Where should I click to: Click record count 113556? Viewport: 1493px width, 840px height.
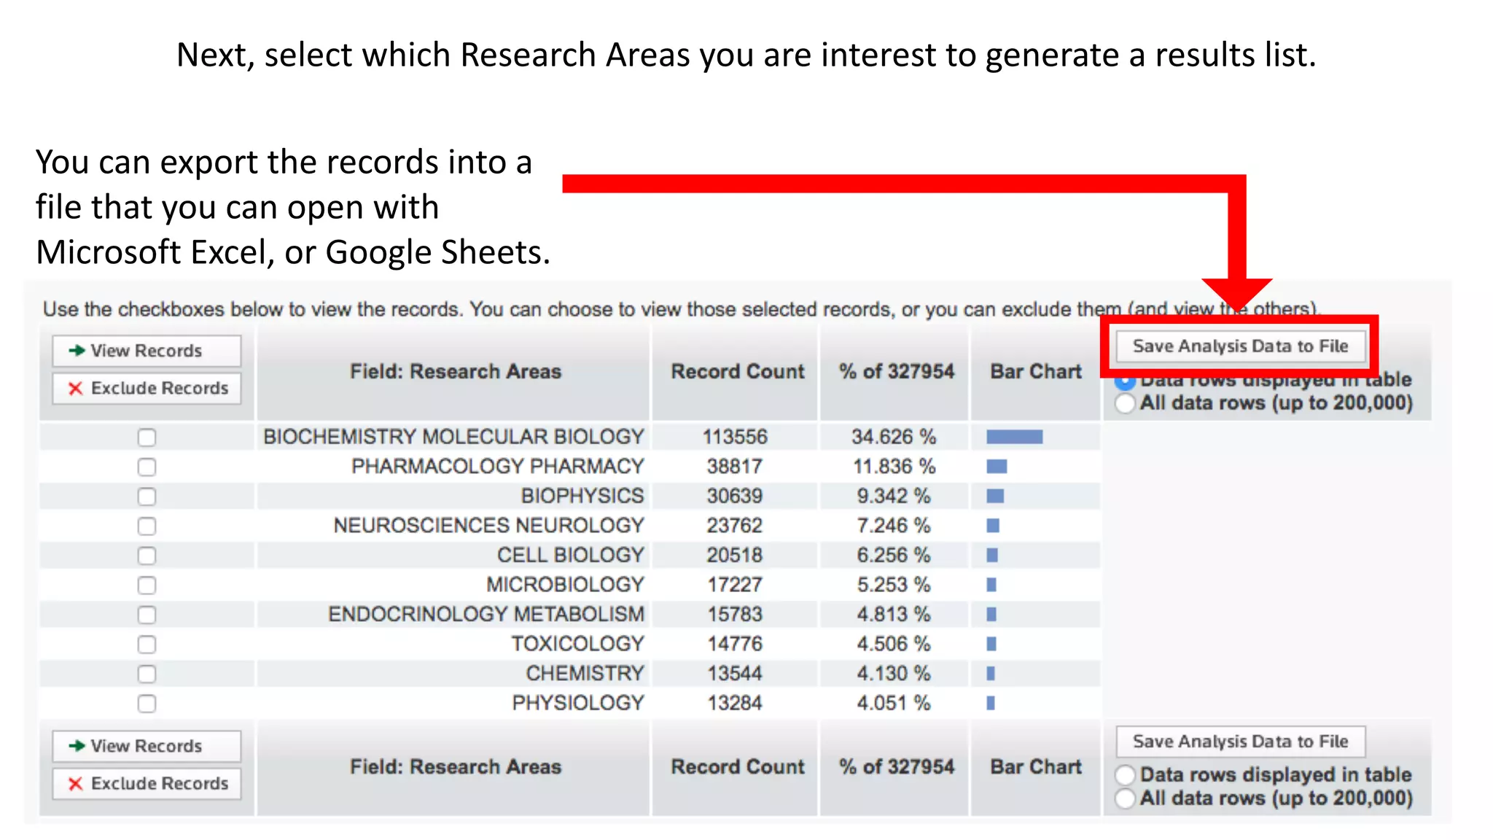point(735,437)
